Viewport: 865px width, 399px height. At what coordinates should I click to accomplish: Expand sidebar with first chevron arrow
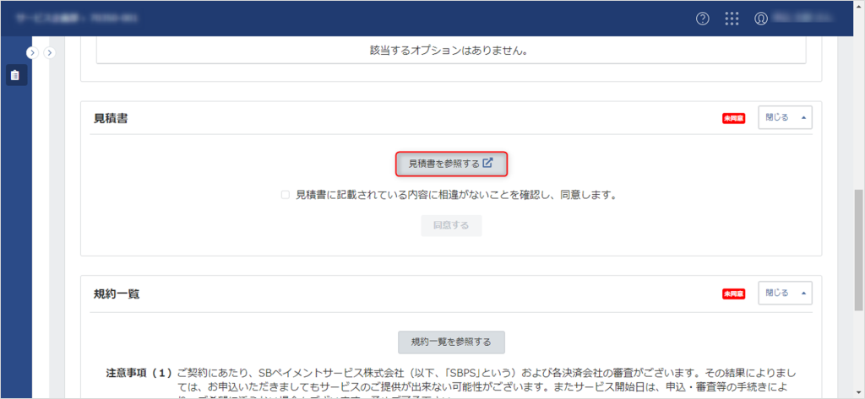(32, 52)
